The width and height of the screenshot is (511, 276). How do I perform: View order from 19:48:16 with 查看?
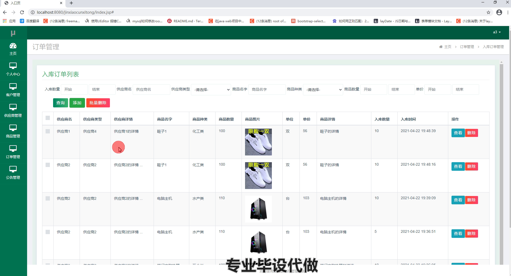tap(458, 166)
